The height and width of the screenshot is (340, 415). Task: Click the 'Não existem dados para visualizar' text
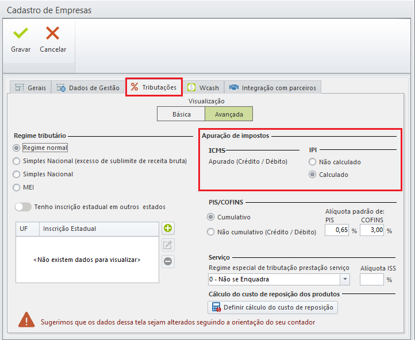click(87, 260)
